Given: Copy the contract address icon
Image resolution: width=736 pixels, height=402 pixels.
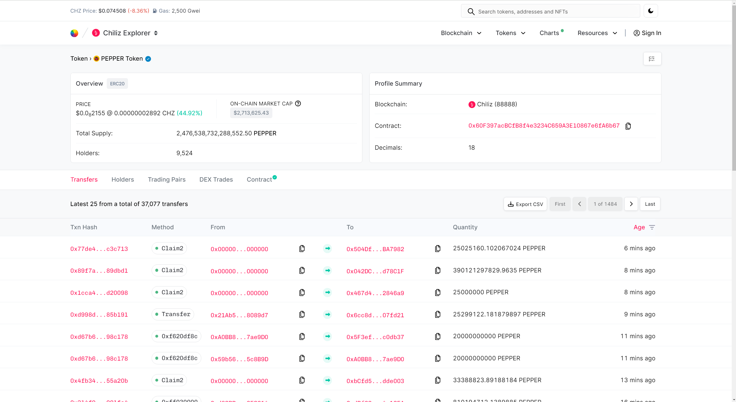Looking at the screenshot, I should click(x=628, y=126).
